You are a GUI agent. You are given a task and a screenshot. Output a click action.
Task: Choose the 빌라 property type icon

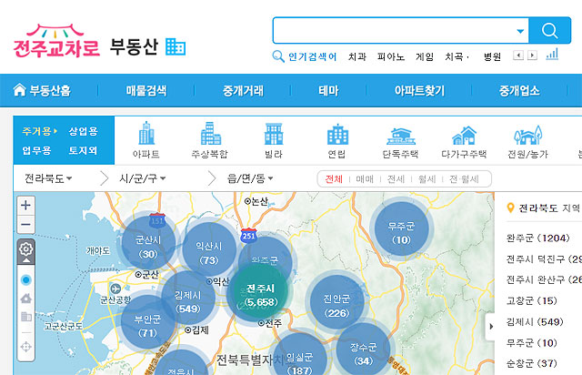pyautogui.click(x=274, y=140)
